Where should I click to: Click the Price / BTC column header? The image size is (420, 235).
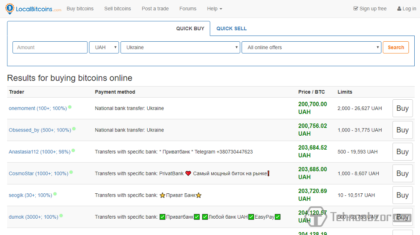(x=312, y=92)
